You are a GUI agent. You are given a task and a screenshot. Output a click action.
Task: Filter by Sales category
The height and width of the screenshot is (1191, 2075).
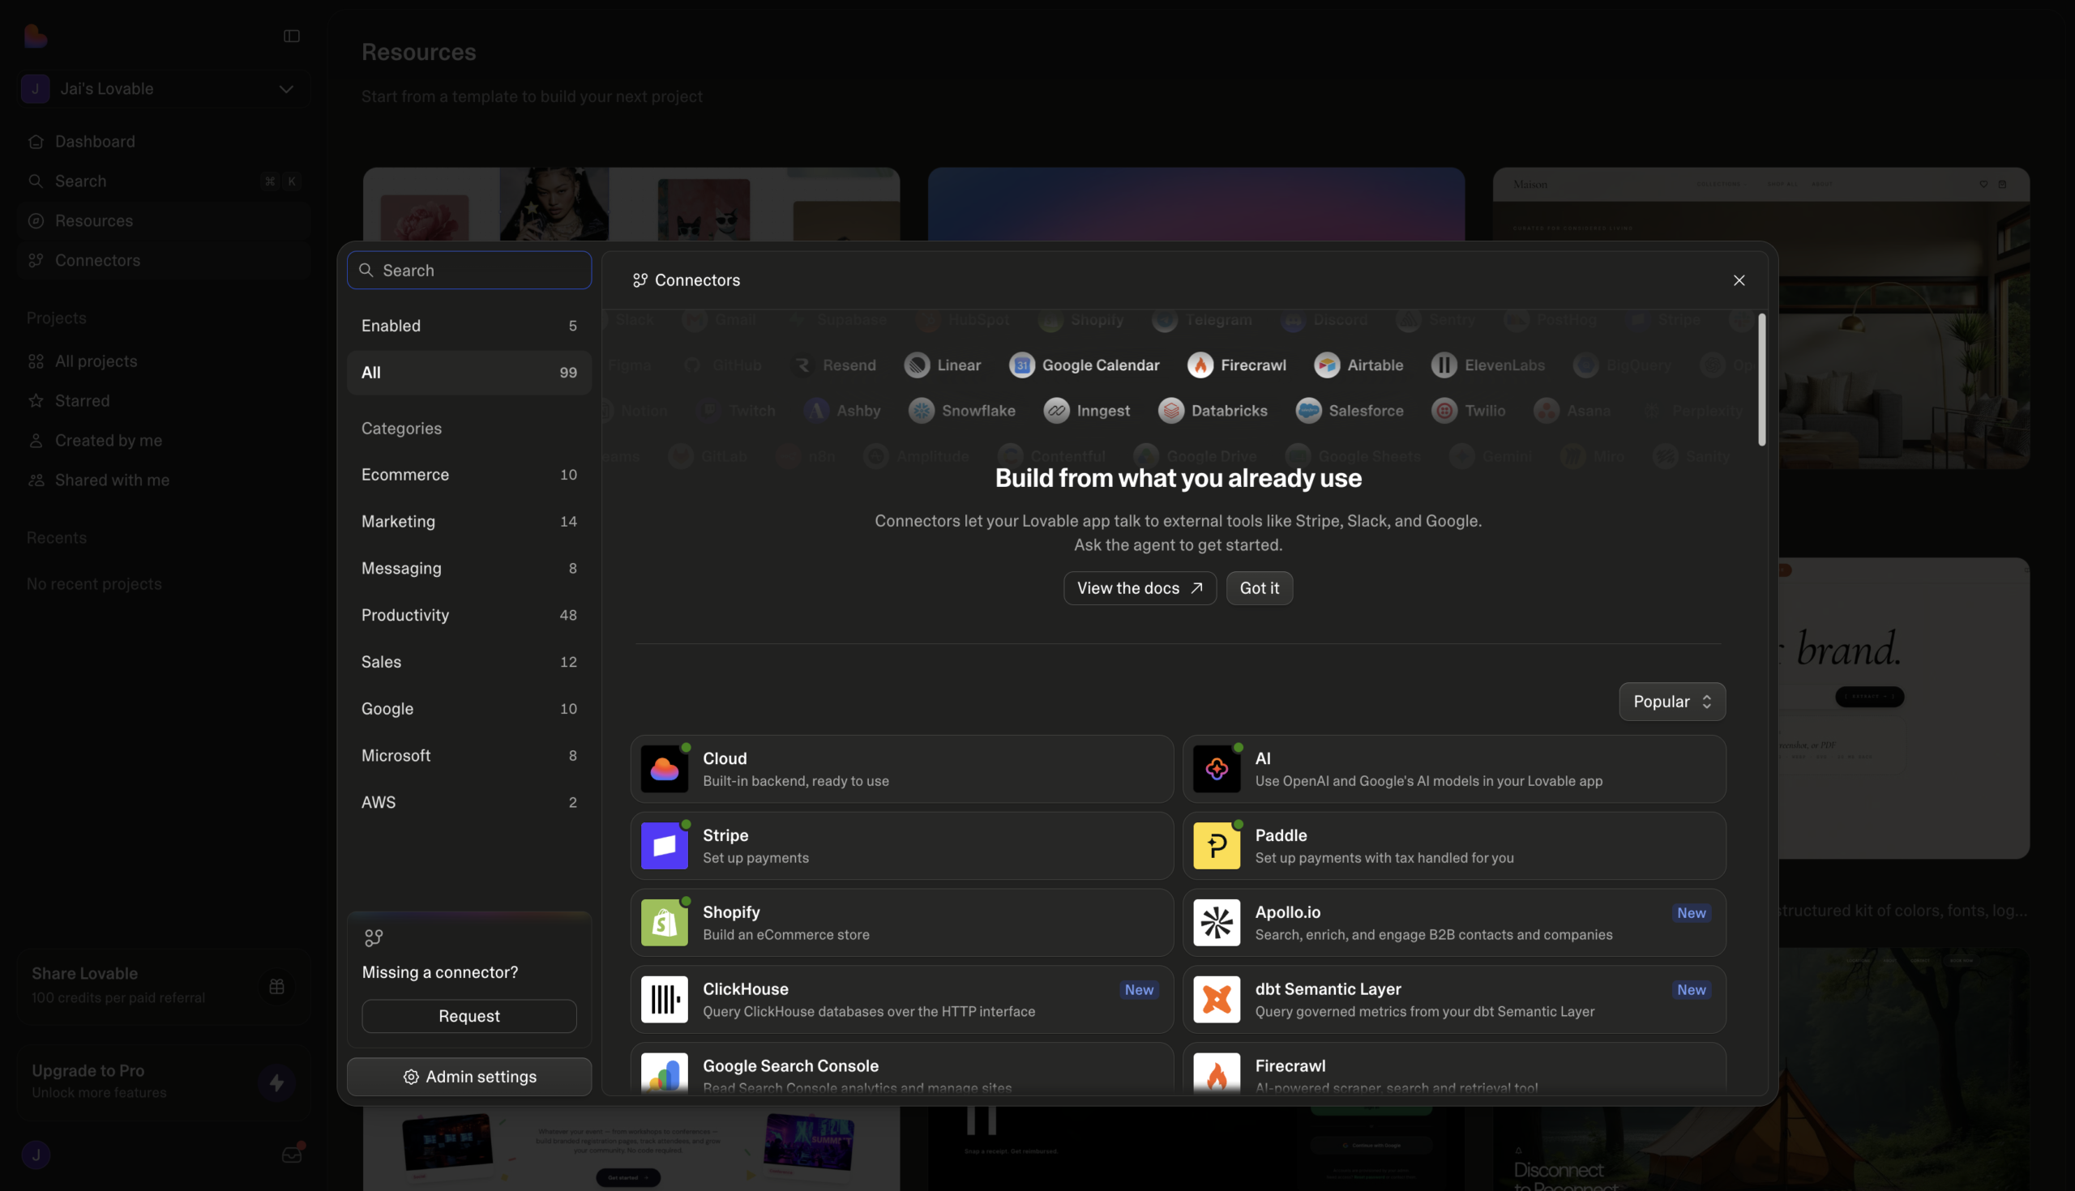[x=468, y=662]
